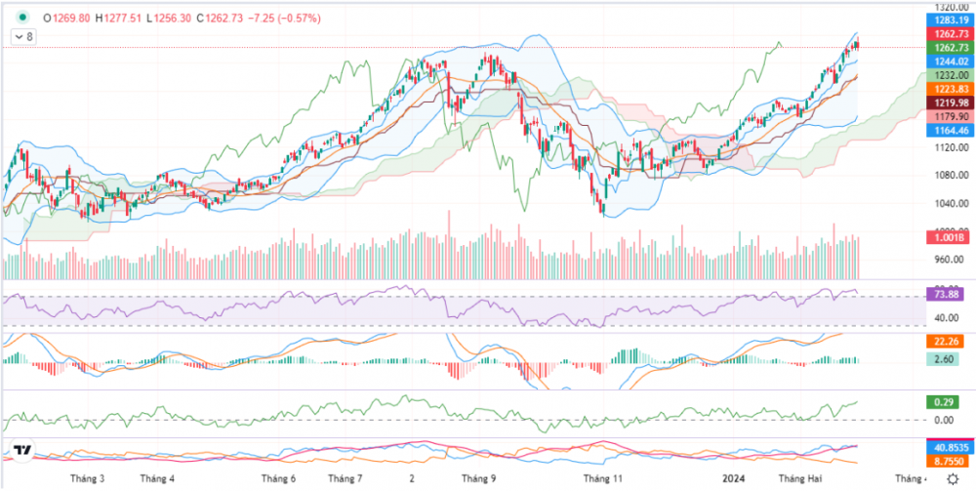
Task: Select the blue 1283.19 upper band label
Action: click(951, 20)
